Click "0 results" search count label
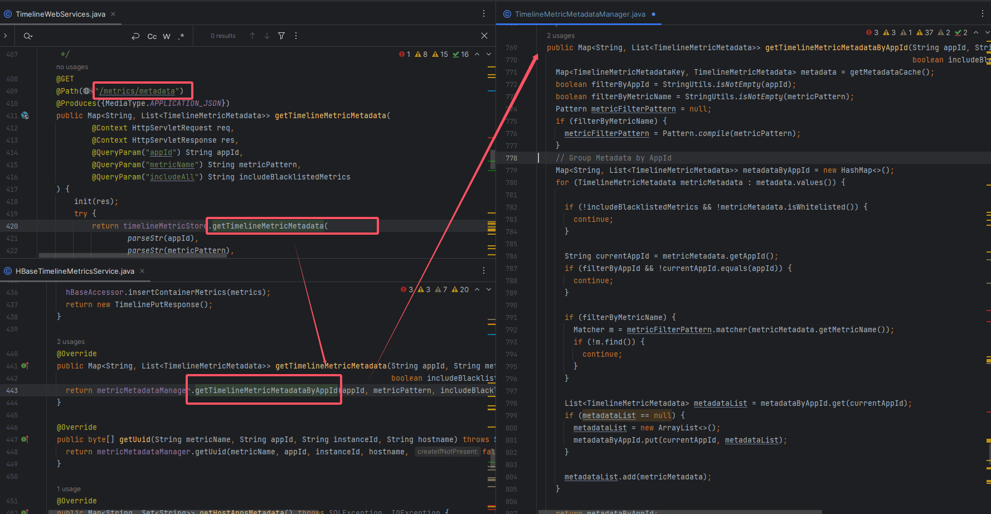This screenshot has width=991, height=514. point(223,36)
